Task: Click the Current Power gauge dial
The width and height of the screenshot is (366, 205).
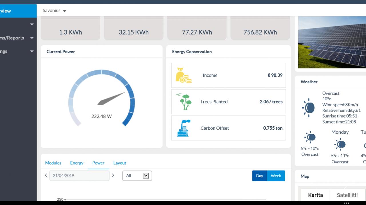Action: (102, 98)
